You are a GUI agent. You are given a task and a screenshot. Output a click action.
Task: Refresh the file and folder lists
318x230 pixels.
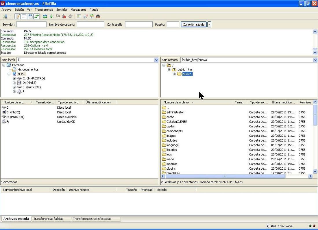pyautogui.click(x=45, y=16)
